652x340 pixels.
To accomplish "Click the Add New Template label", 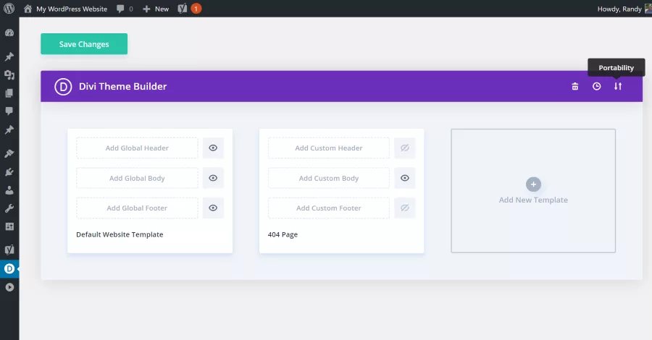I will [533, 200].
